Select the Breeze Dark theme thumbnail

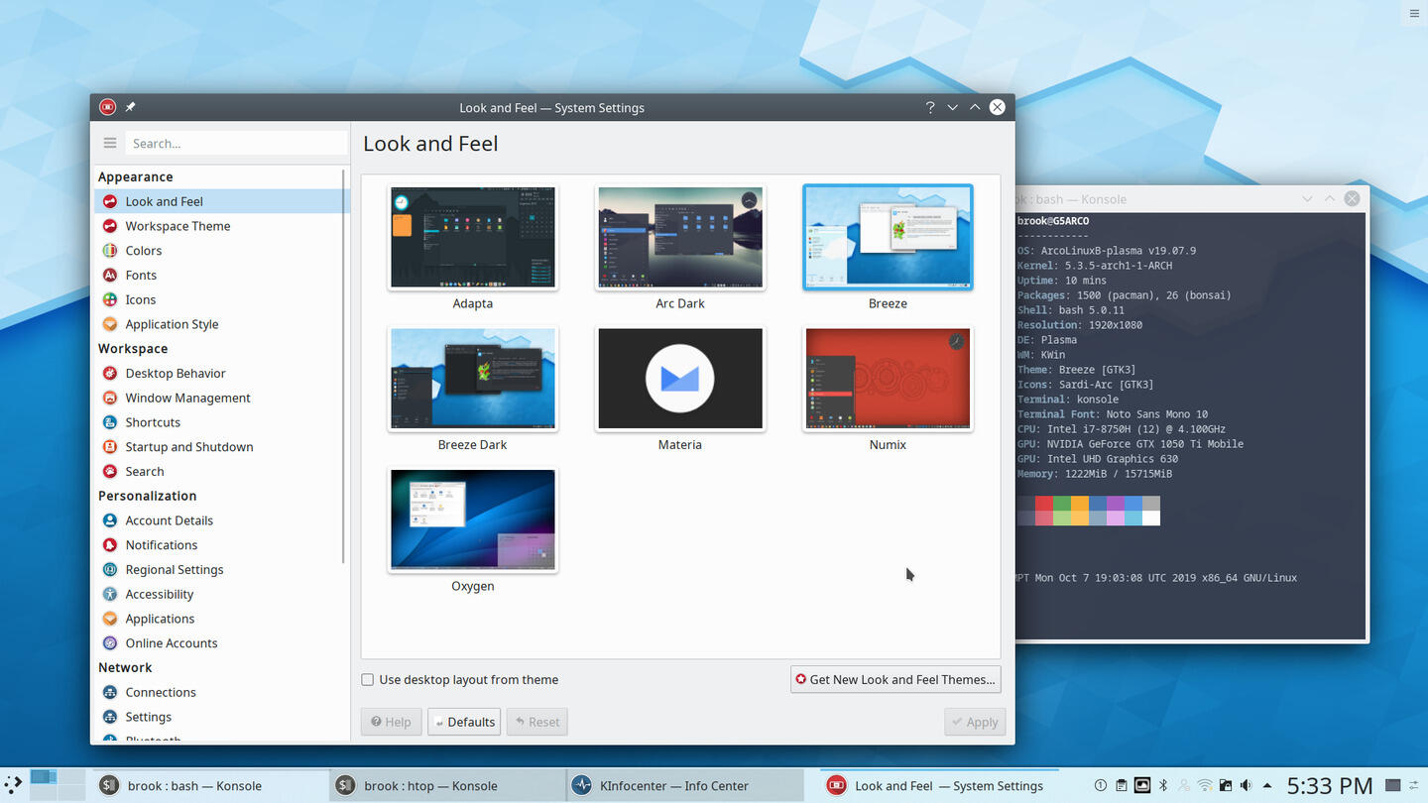click(472, 379)
